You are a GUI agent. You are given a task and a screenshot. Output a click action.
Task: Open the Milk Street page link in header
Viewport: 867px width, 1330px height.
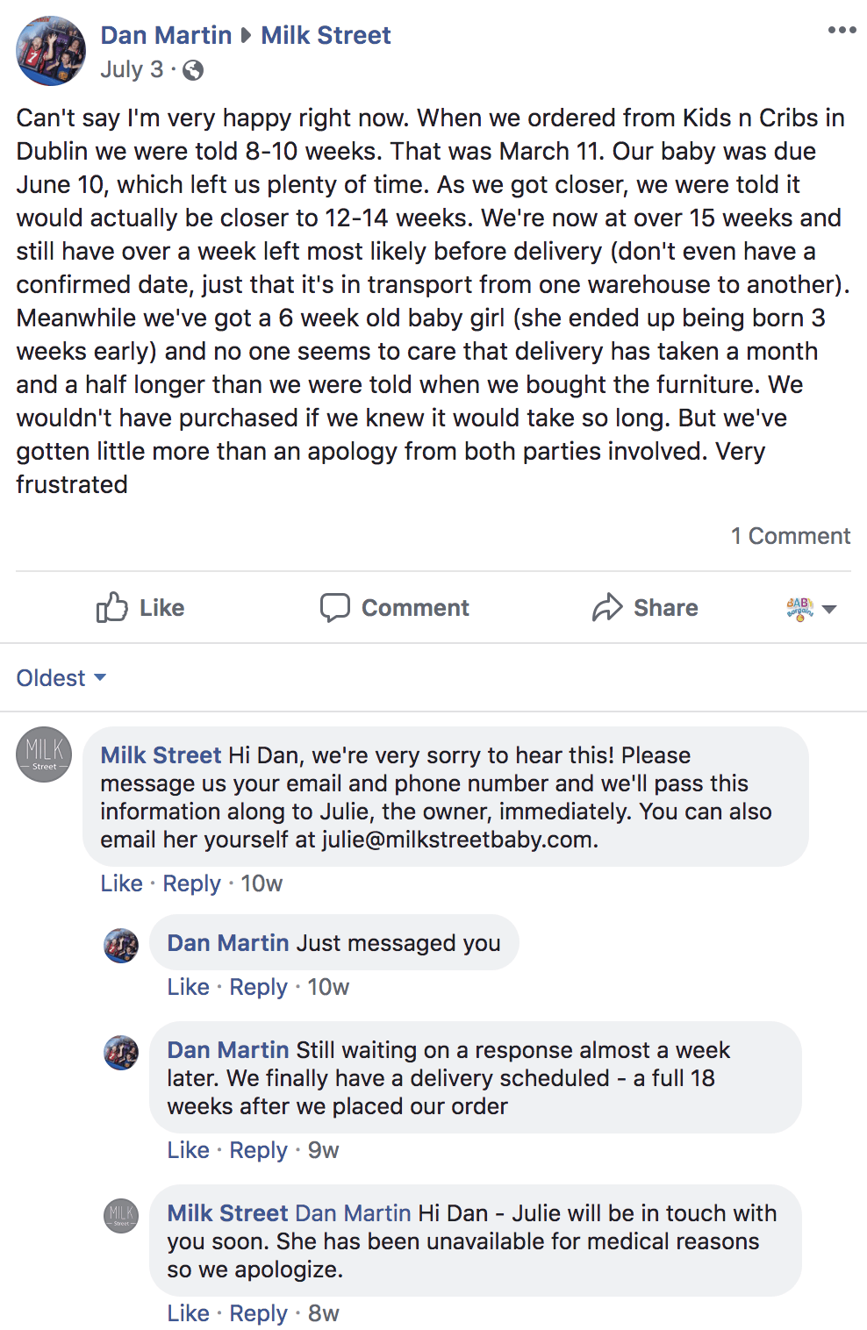coord(326,35)
